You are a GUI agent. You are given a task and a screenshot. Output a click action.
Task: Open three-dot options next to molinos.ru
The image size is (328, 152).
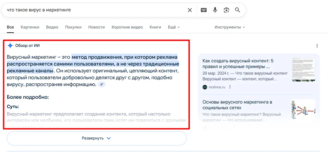230,87
